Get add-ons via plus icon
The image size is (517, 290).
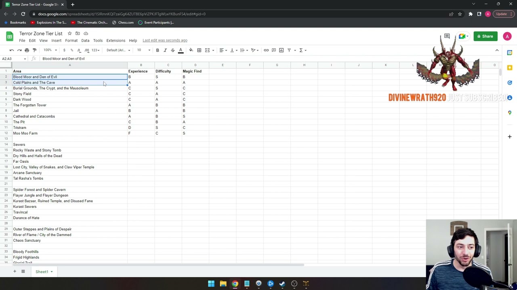click(510, 137)
